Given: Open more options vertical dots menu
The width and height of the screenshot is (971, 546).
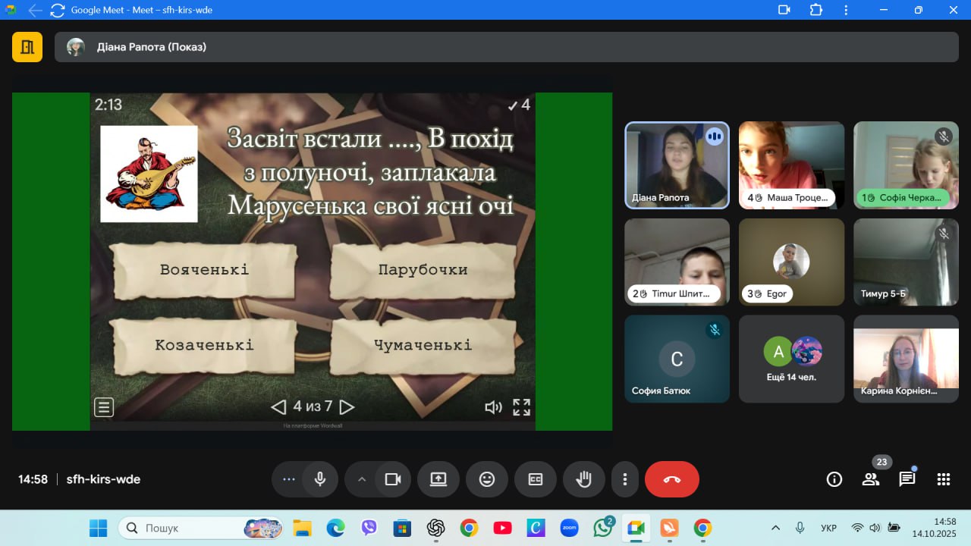Looking at the screenshot, I should tap(624, 479).
